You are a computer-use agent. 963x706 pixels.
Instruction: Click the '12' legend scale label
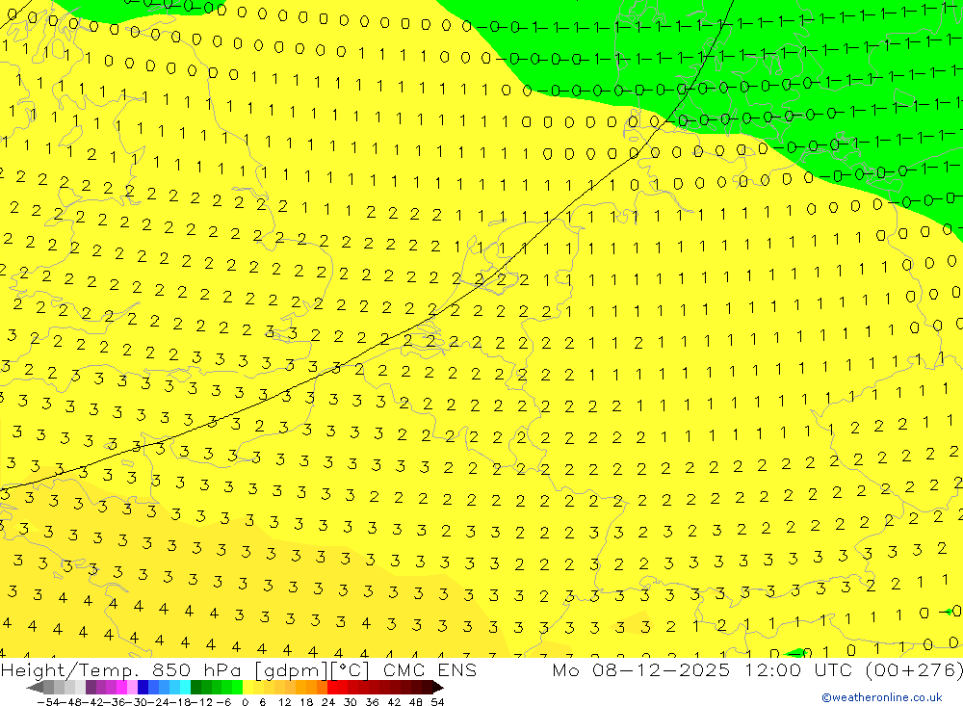pyautogui.click(x=285, y=702)
